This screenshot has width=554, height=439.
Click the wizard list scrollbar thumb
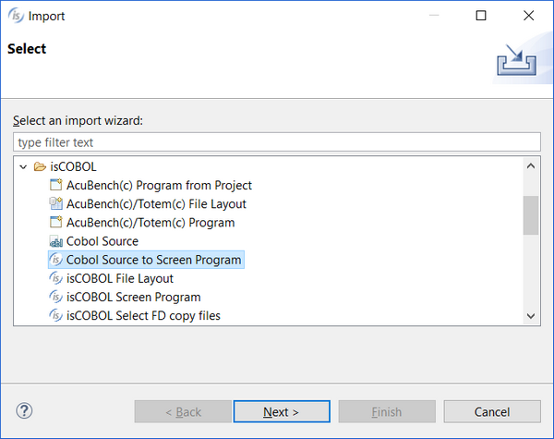(x=531, y=215)
